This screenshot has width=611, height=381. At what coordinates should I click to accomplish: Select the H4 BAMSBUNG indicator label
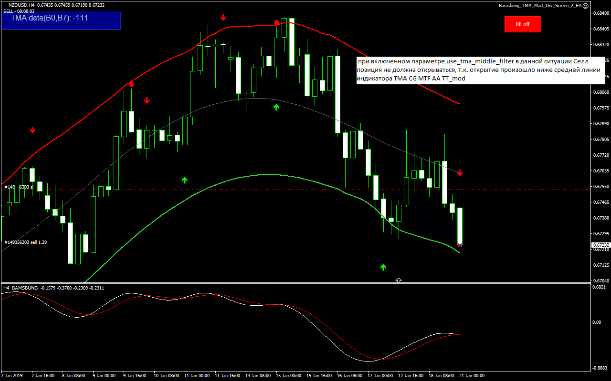(x=20, y=288)
